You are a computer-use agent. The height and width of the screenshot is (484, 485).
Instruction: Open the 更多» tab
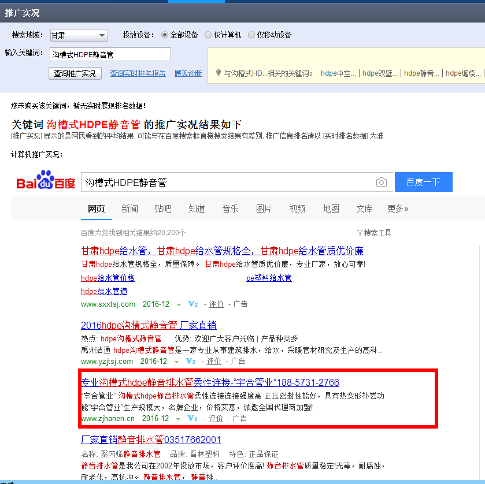coord(398,209)
